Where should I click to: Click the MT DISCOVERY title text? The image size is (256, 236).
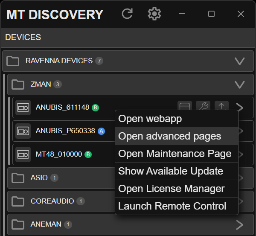pos(55,15)
